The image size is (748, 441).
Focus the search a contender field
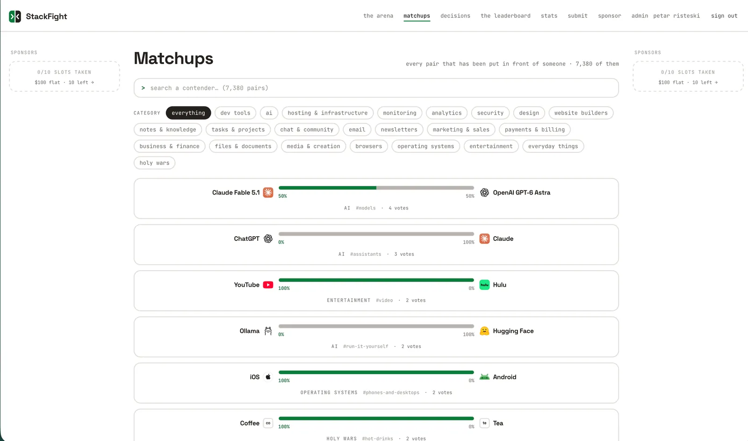pyautogui.click(x=376, y=88)
